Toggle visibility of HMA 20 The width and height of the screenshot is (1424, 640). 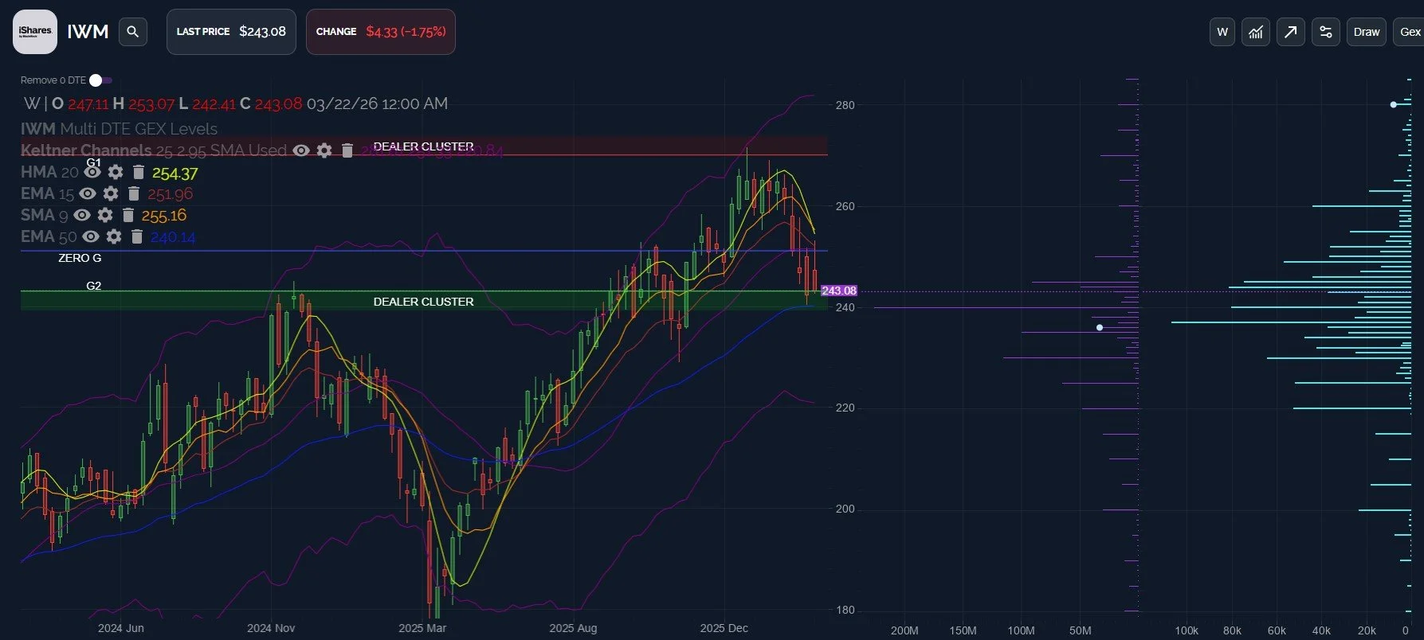tap(92, 172)
